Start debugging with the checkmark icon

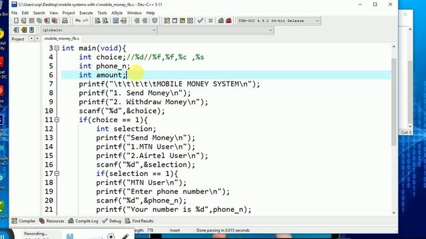click(200, 21)
